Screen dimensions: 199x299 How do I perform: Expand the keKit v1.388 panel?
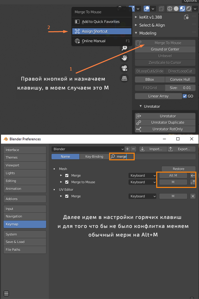[136, 17]
